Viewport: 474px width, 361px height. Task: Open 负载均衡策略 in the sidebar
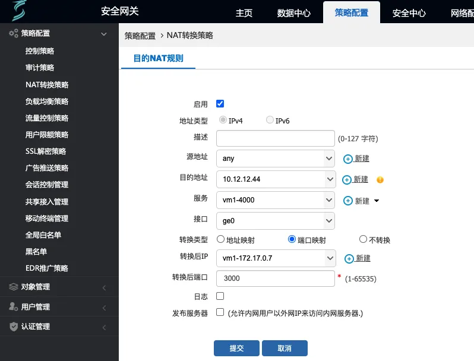47,101
